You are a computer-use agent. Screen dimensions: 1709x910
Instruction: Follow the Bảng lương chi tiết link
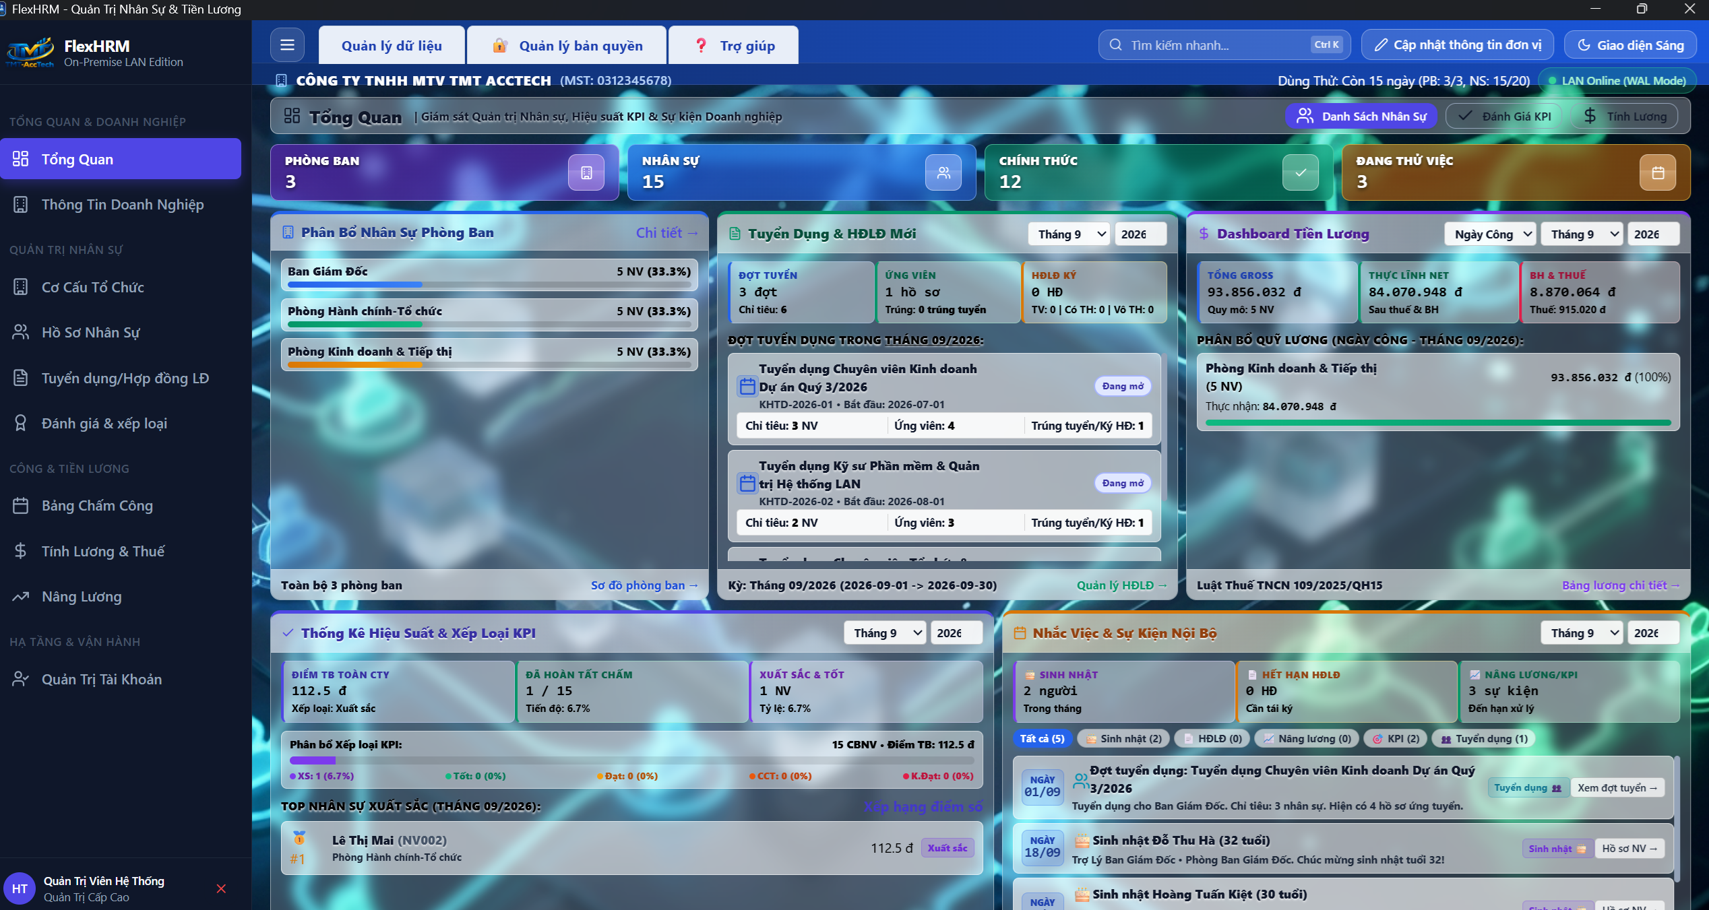coord(1621,585)
